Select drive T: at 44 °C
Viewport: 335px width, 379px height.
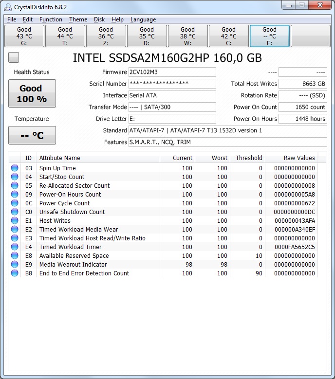click(65, 36)
